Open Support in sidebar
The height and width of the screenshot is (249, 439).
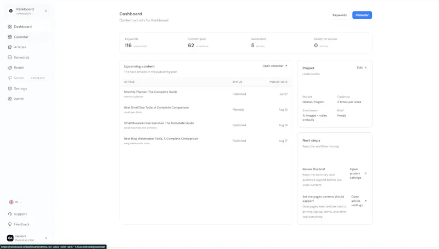click(x=26, y=214)
